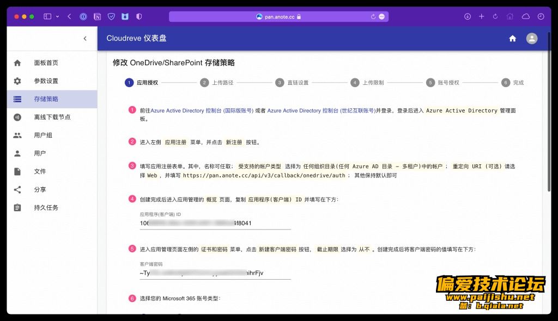Click the blue cat-face extension icon
558x321 pixels.
pyautogui.click(x=125, y=16)
